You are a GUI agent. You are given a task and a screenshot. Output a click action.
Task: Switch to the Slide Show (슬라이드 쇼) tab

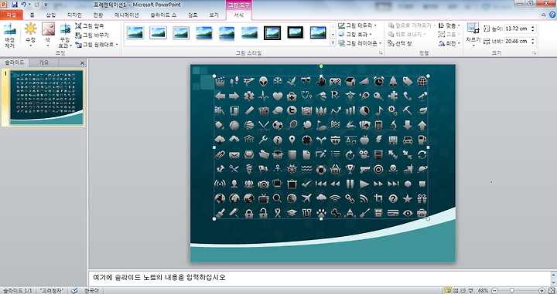point(163,15)
